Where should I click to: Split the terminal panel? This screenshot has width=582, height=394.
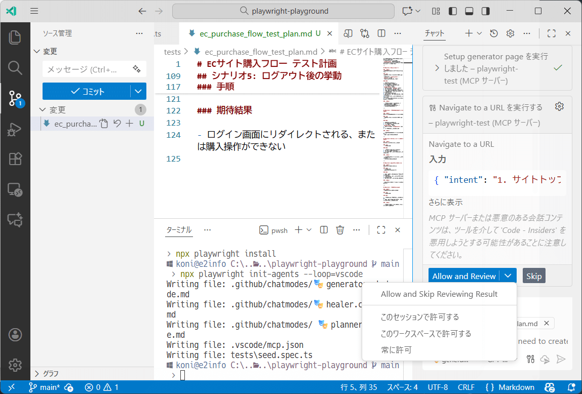point(324,230)
